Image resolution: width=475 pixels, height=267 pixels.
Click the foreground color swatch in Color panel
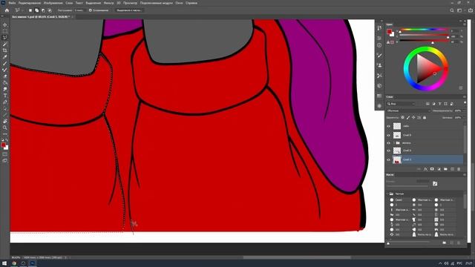click(x=389, y=31)
